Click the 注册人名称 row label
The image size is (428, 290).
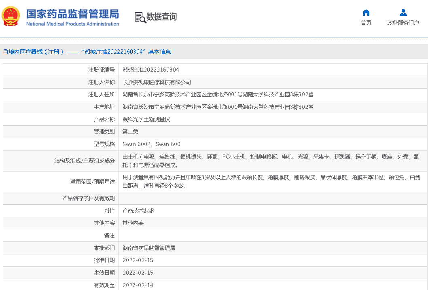click(x=102, y=82)
